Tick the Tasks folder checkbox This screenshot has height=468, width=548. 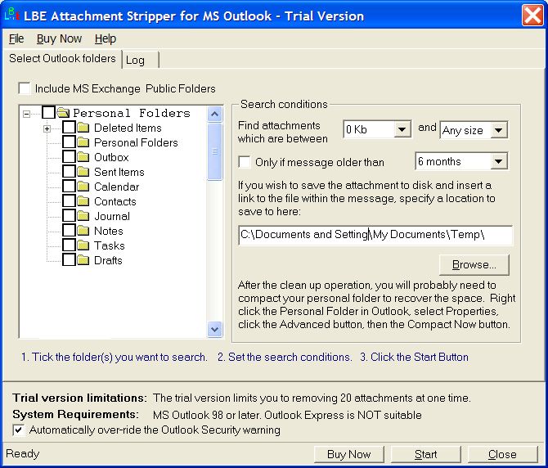(70, 245)
